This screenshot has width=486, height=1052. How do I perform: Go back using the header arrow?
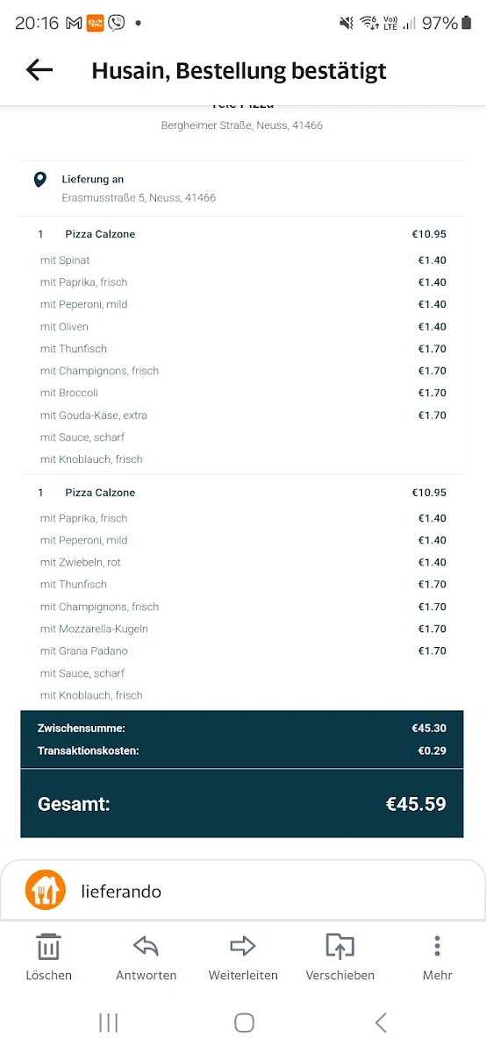[x=39, y=70]
